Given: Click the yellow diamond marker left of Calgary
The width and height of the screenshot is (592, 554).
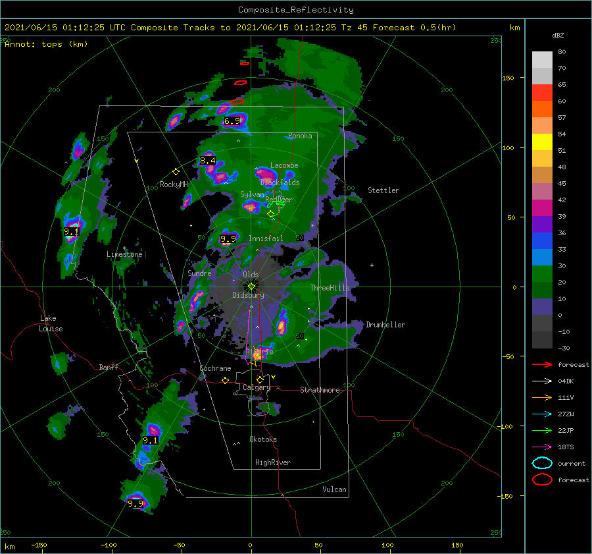Looking at the screenshot, I should point(226,381).
